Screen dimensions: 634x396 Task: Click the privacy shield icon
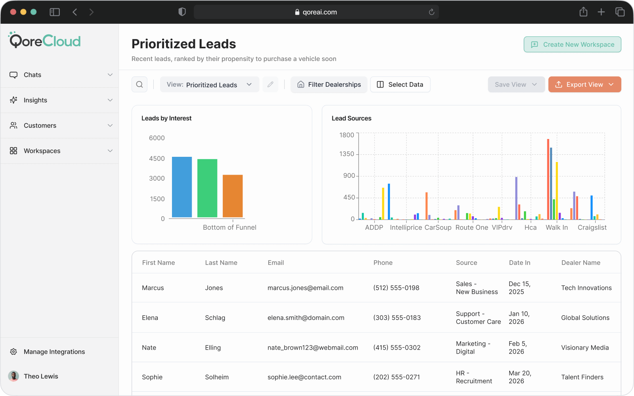(x=182, y=12)
